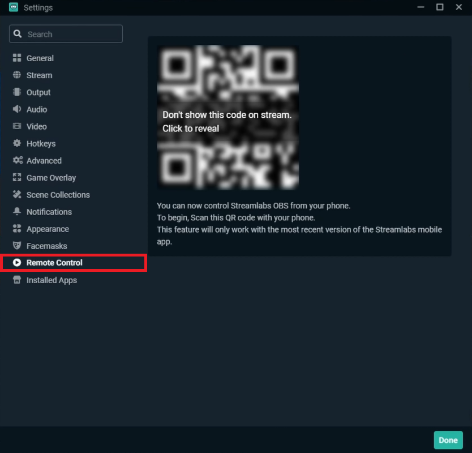Go to Audio settings
Screen dimensions: 472x453
coord(37,110)
